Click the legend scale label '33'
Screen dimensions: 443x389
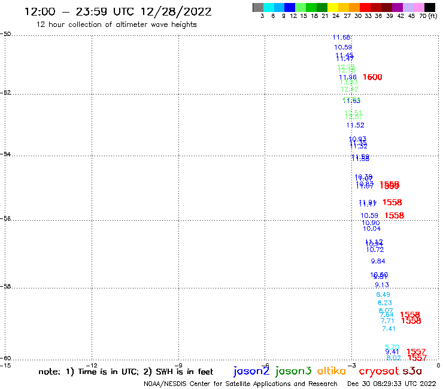368,16
